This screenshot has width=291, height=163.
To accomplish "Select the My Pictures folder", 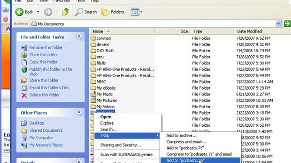I will pyautogui.click(x=104, y=101).
